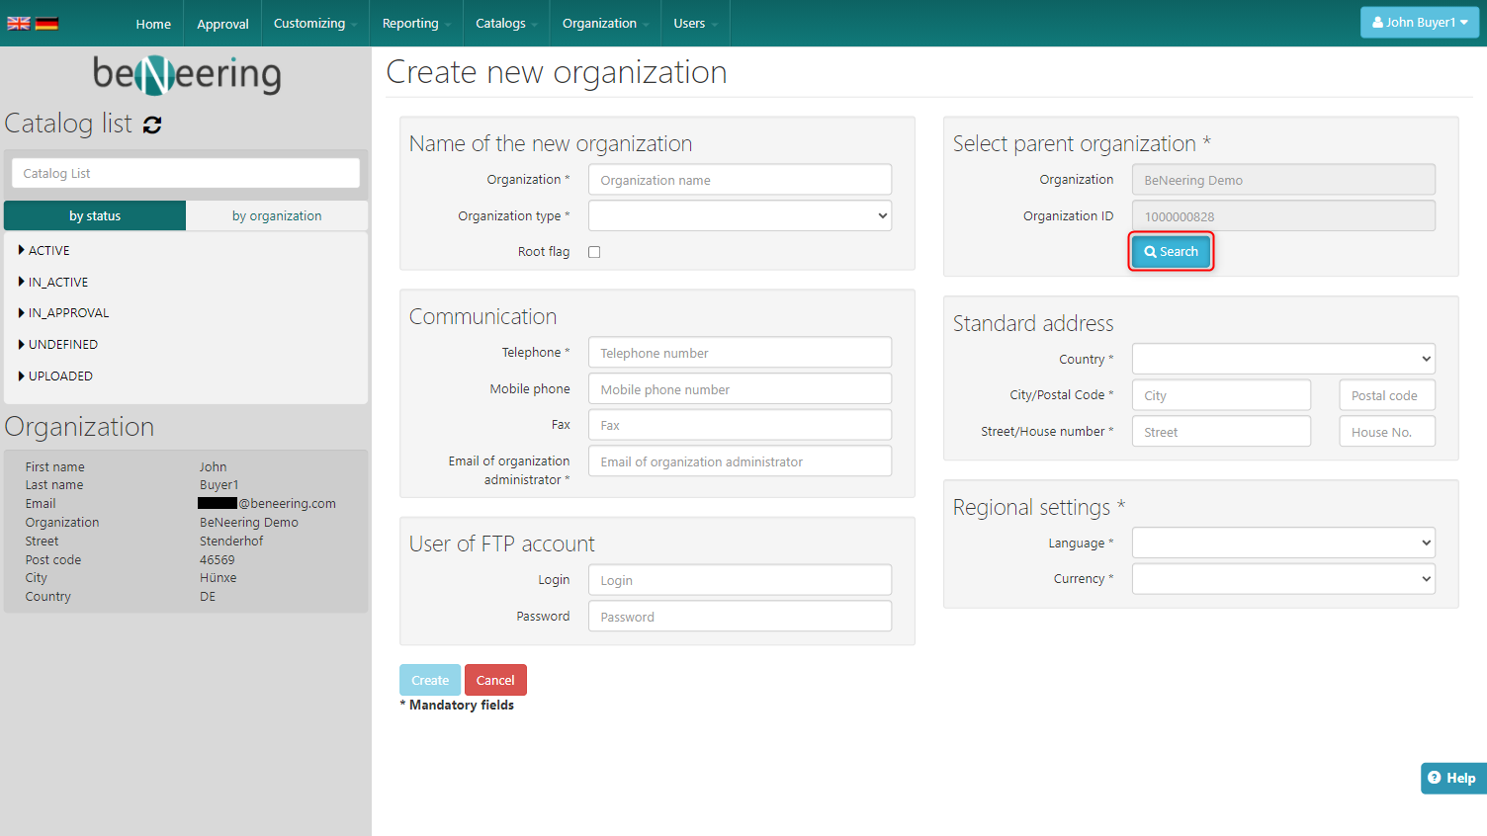The width and height of the screenshot is (1487, 836).
Task: Expand the ACTIVE catalog group
Action: [48, 251]
